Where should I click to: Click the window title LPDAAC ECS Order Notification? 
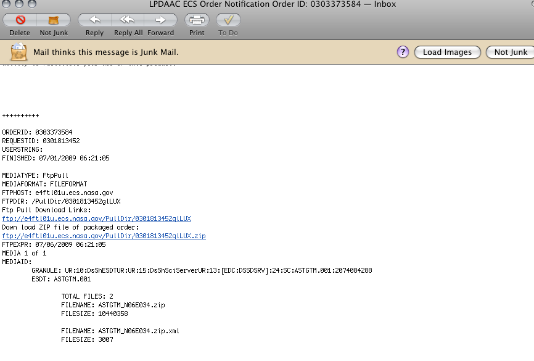(273, 4)
